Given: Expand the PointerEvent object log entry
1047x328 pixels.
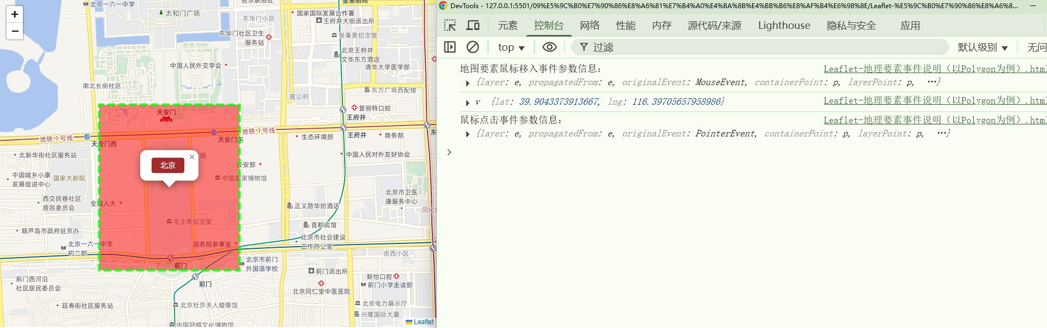Looking at the screenshot, I should (467, 134).
